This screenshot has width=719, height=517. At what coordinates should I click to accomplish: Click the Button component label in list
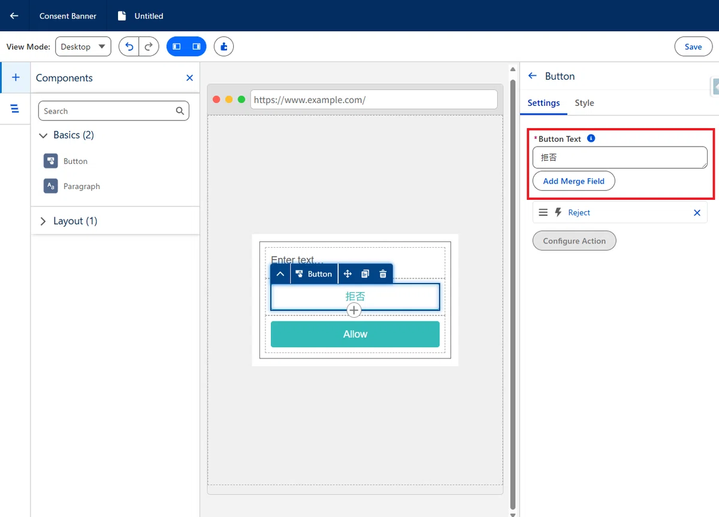(x=75, y=161)
